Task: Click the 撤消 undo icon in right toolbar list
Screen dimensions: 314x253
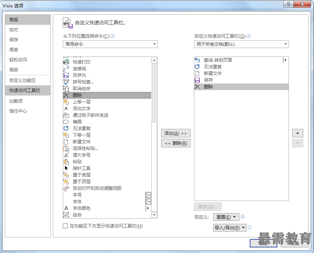Action: click(x=197, y=60)
